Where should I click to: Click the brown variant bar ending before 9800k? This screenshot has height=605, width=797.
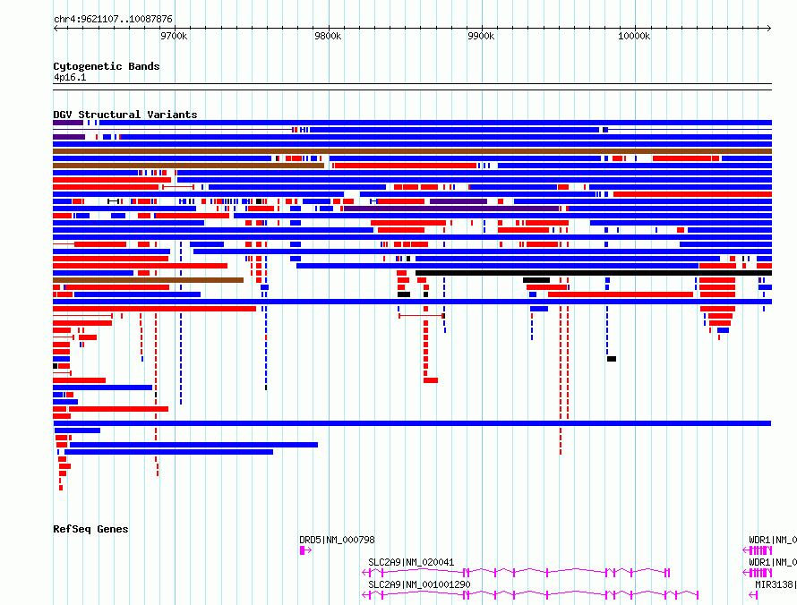coord(189,166)
